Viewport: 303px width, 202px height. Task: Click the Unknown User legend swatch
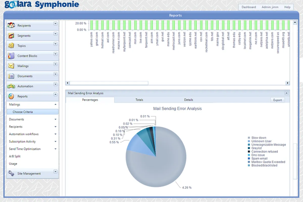click(x=249, y=141)
